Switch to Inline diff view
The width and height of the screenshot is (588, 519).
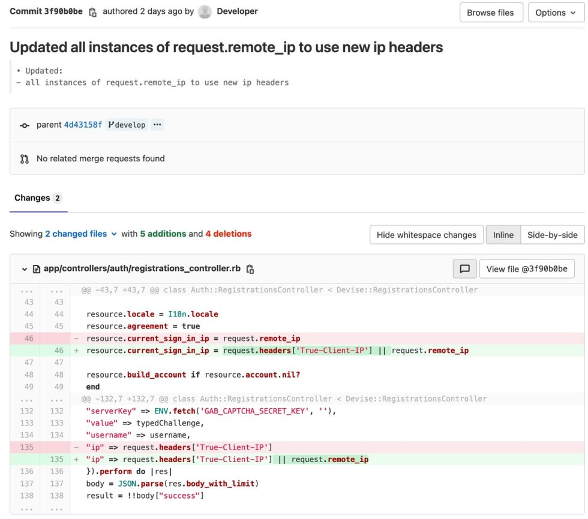click(x=503, y=234)
